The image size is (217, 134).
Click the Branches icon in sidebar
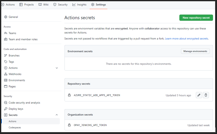6,56
